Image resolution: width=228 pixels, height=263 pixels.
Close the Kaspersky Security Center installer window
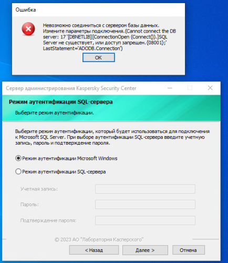coord(210,88)
